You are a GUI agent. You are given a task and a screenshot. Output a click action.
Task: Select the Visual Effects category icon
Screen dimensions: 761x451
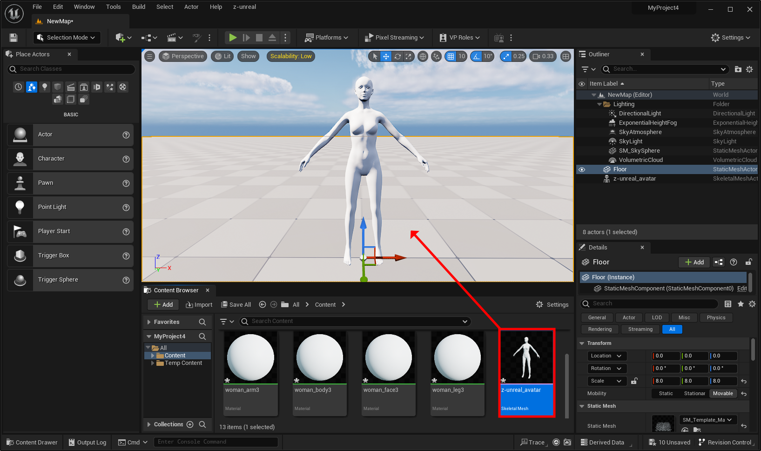tap(110, 87)
